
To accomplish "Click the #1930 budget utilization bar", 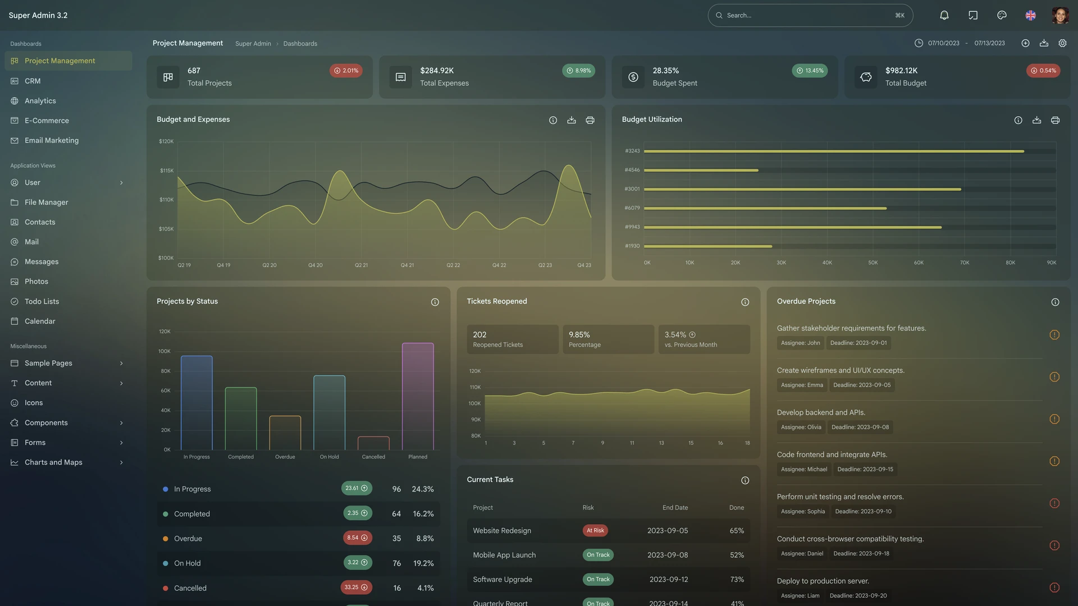I will pyautogui.click(x=708, y=246).
